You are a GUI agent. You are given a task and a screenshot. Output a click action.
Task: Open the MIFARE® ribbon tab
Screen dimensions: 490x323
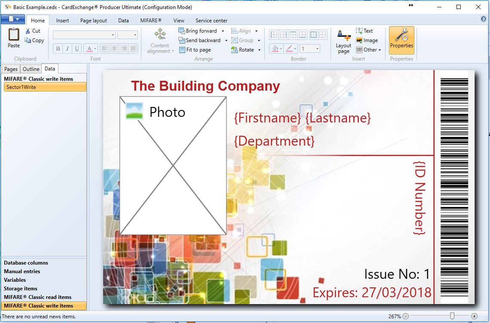[150, 20]
